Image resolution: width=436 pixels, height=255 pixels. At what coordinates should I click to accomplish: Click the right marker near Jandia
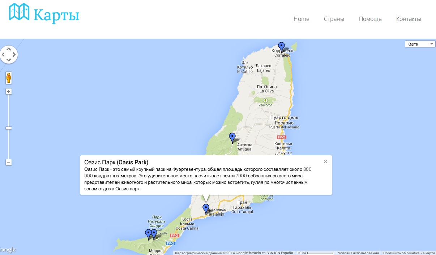(154, 234)
